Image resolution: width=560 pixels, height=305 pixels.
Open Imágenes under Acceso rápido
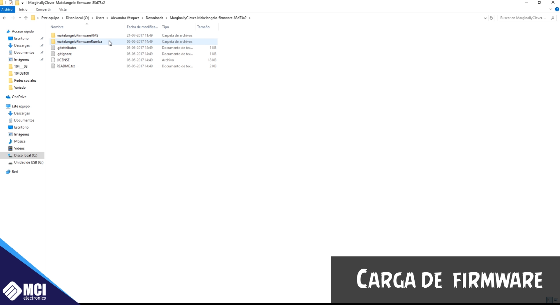[x=21, y=59]
